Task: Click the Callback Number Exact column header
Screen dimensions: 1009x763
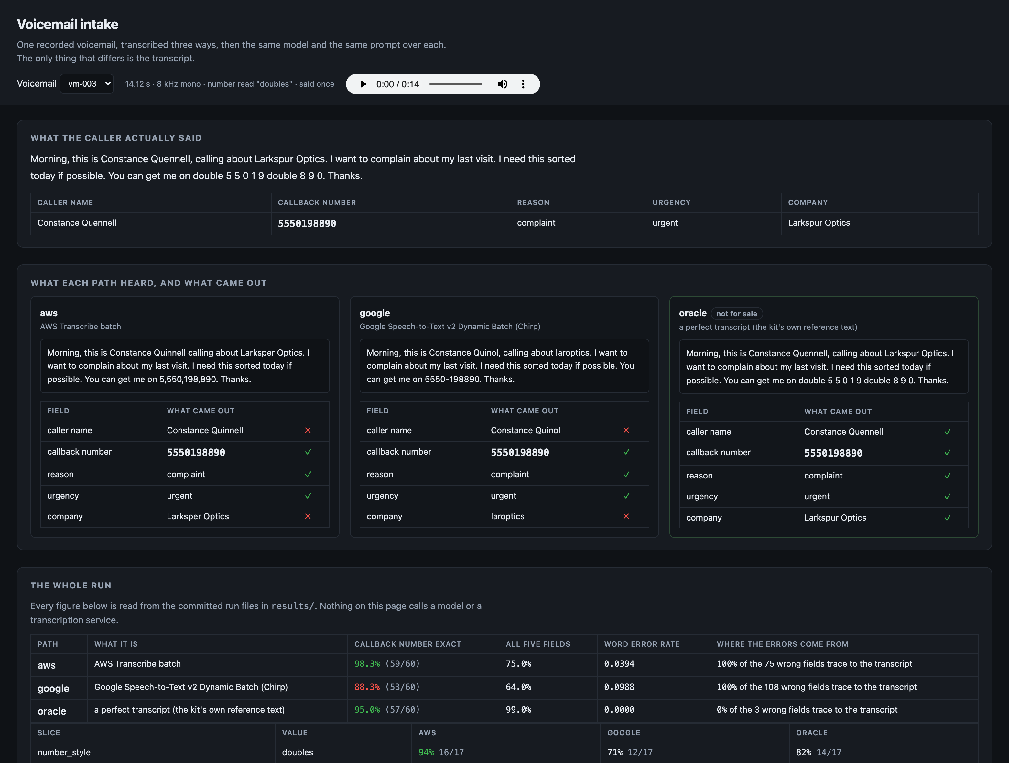Action: [407, 644]
